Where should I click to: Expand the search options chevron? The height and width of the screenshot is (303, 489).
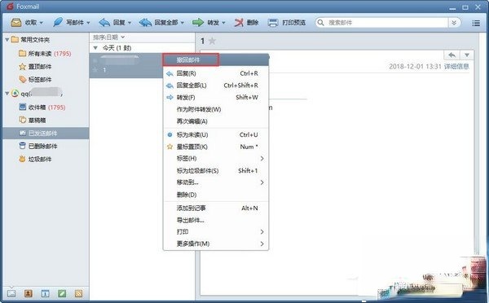tap(454, 23)
